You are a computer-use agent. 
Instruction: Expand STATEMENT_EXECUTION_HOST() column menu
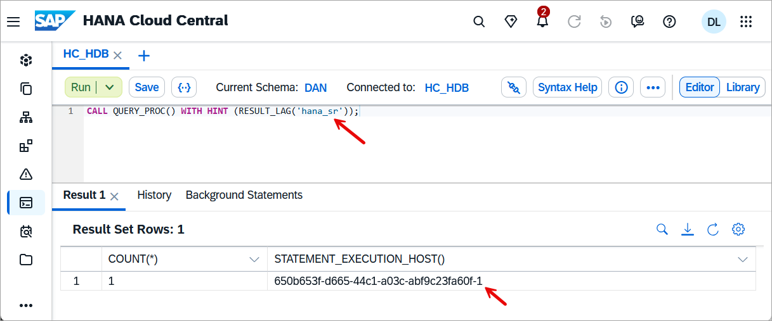[743, 260]
